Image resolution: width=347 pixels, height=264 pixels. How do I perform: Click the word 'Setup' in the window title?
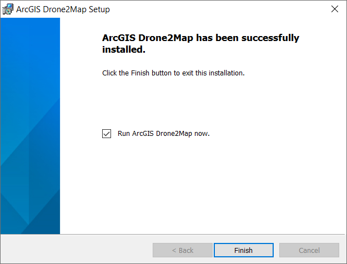[x=99, y=9]
